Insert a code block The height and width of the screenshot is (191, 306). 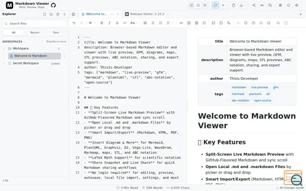click(213, 23)
